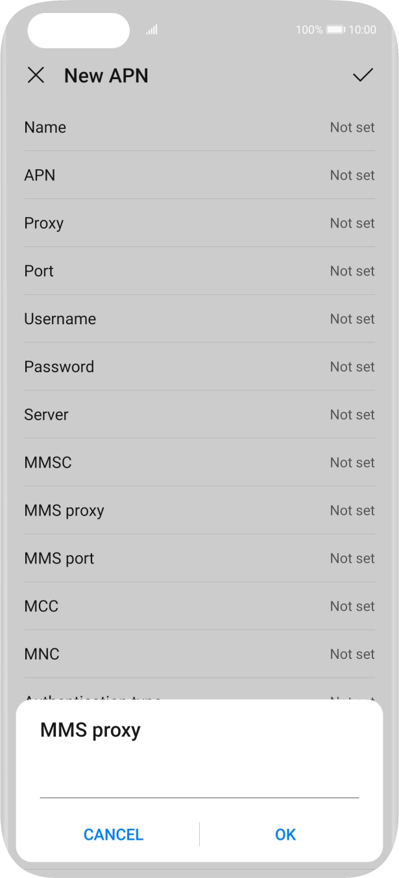The height and width of the screenshot is (878, 399).
Task: Select the Username field
Action: coord(199,318)
